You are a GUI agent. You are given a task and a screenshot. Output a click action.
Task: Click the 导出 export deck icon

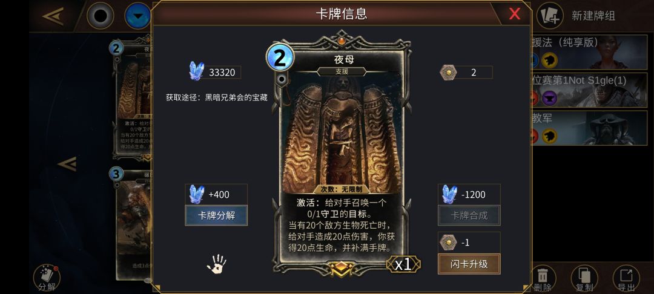pos(626,278)
